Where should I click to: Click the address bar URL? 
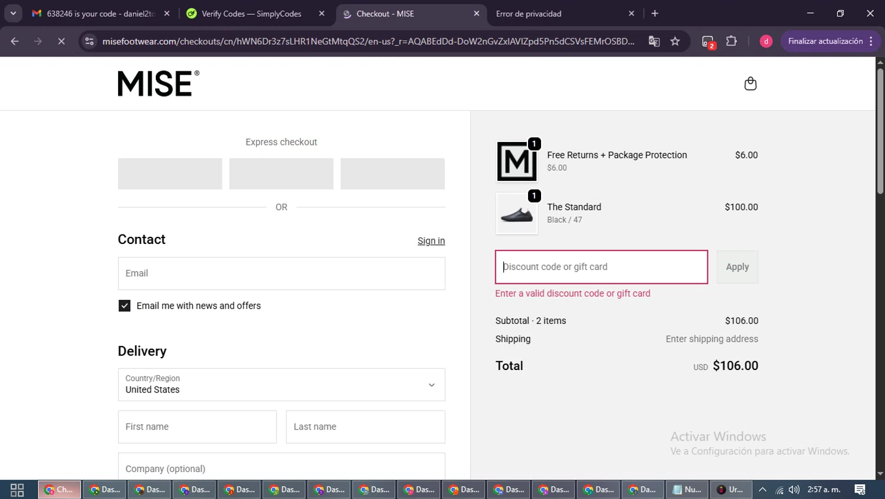(368, 41)
